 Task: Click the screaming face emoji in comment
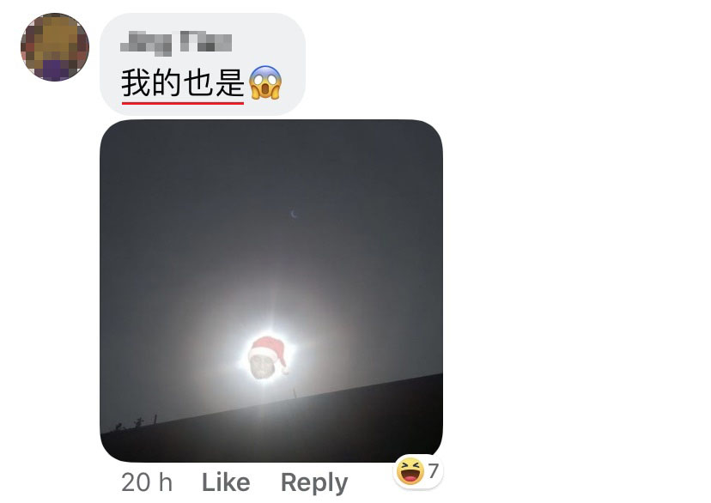[x=265, y=82]
